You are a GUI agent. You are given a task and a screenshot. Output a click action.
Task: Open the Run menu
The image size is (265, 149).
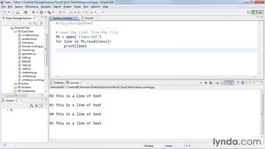pos(86,7)
